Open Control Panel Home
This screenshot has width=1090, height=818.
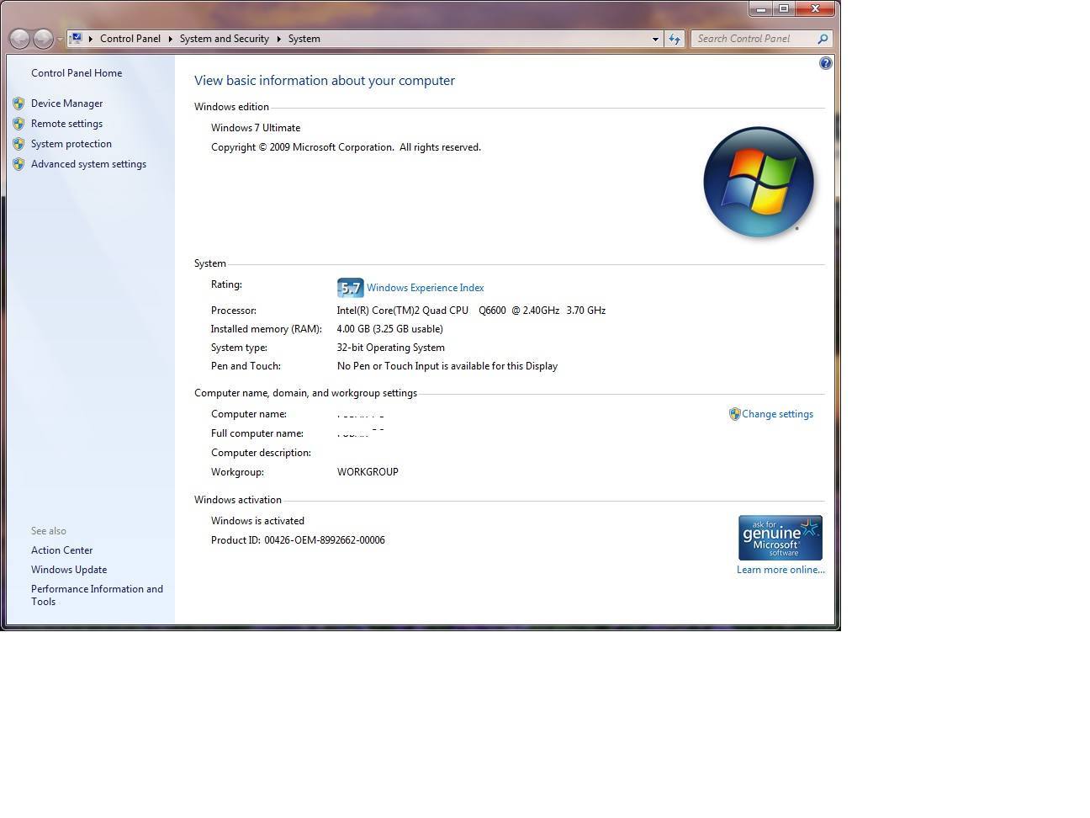coord(77,73)
